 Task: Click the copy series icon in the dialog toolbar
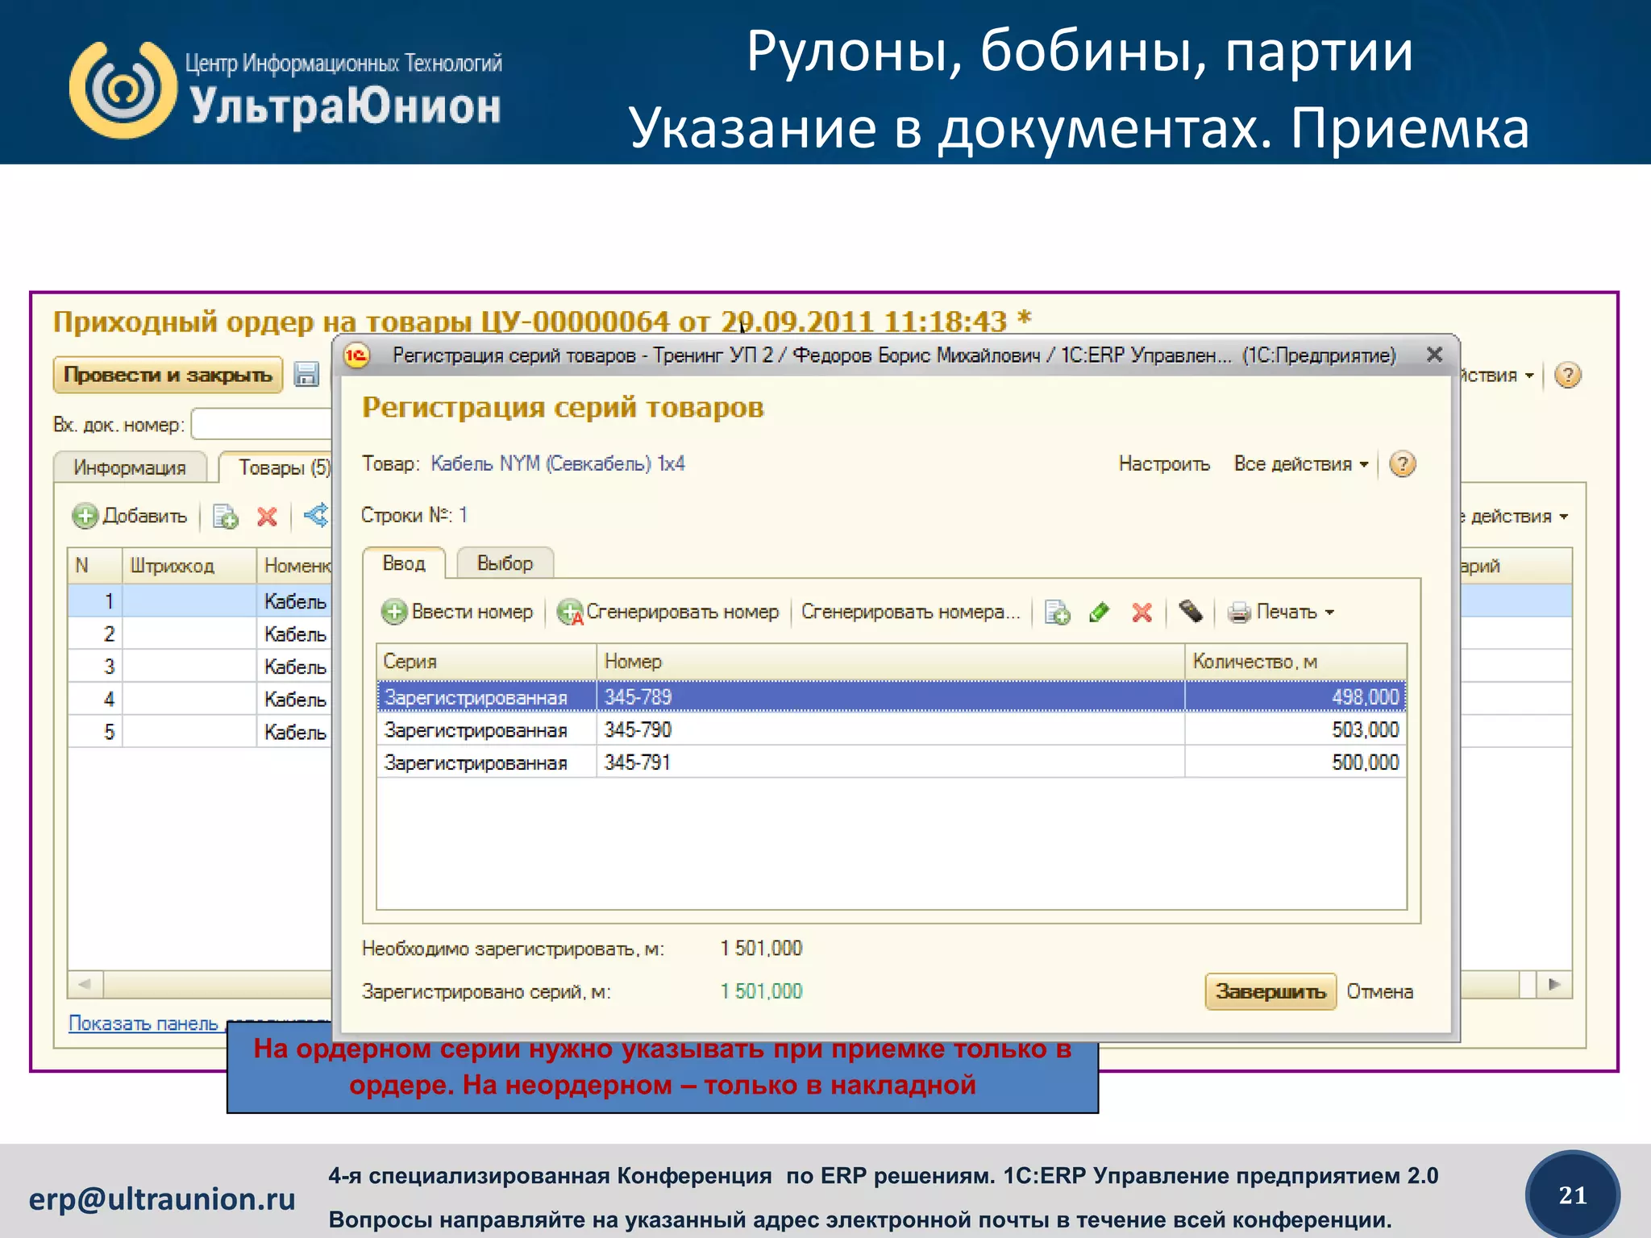pos(1057,613)
